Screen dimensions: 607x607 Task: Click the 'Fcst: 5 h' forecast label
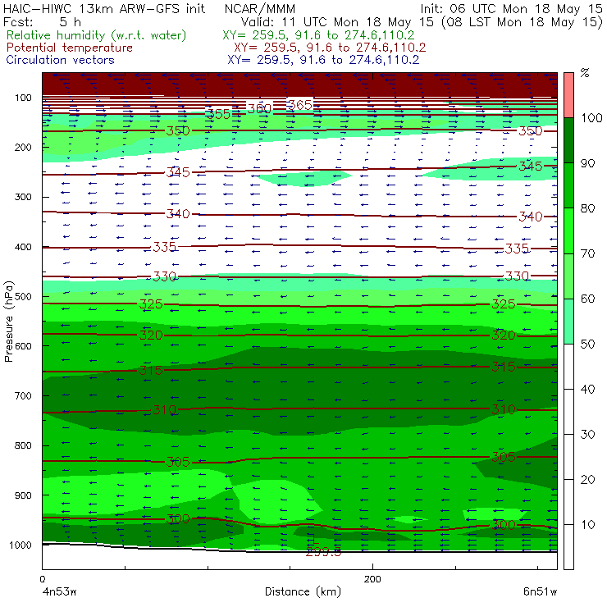tap(42, 21)
